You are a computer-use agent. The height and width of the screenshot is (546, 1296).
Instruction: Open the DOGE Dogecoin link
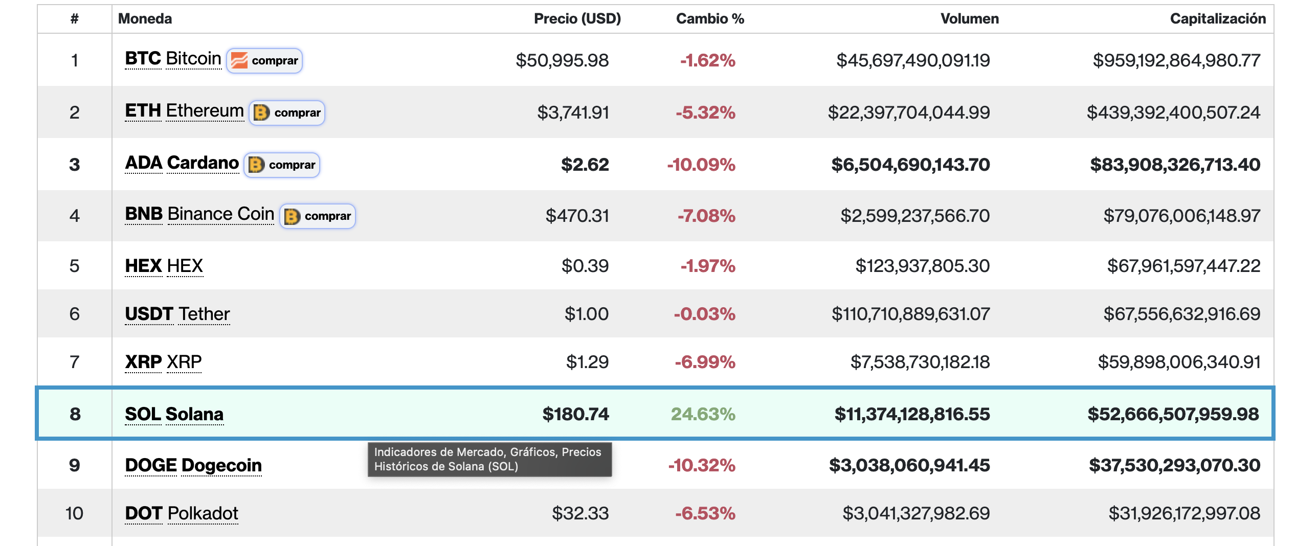[193, 466]
